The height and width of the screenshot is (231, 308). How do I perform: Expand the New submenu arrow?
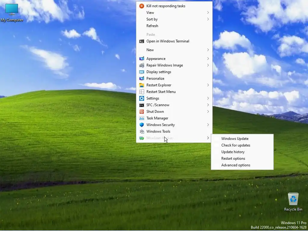tap(208, 50)
